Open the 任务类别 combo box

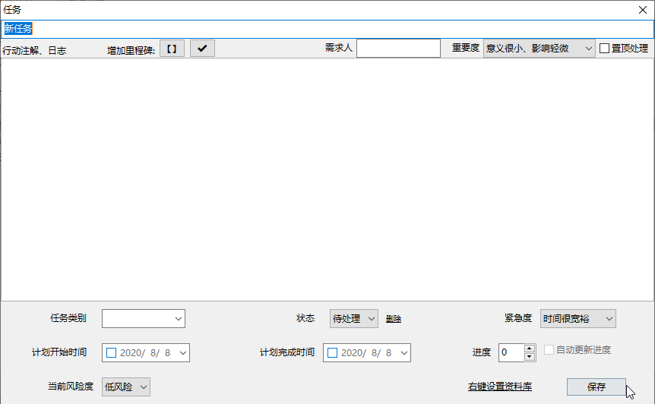[144, 319]
